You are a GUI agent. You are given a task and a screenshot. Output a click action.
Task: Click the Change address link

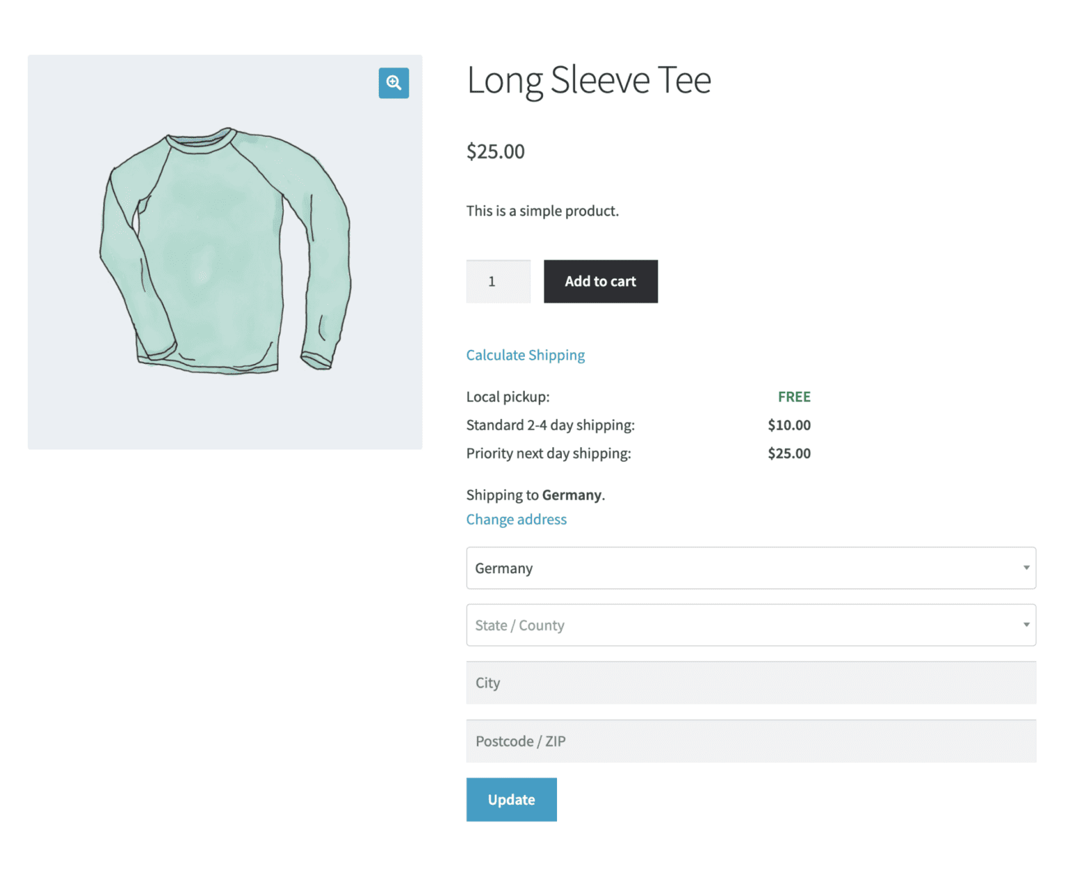(516, 519)
